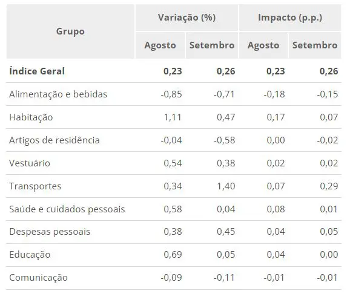This screenshot has width=350, height=294.
Task: Select the Variação (%) header cell
Action: tap(187, 18)
